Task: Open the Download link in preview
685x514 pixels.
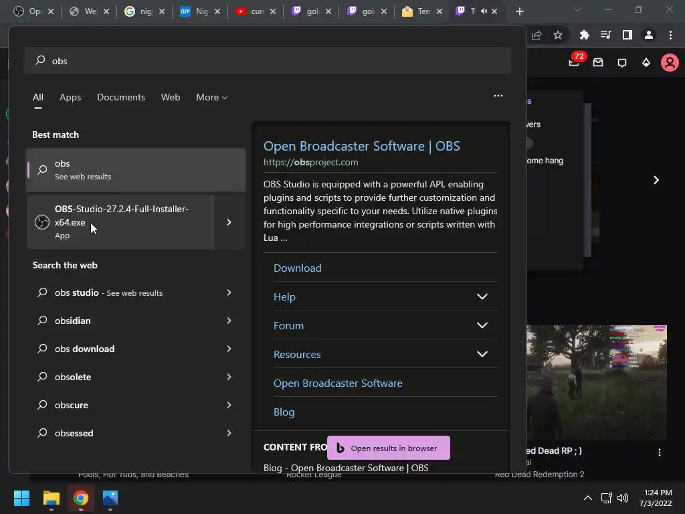Action: (298, 268)
